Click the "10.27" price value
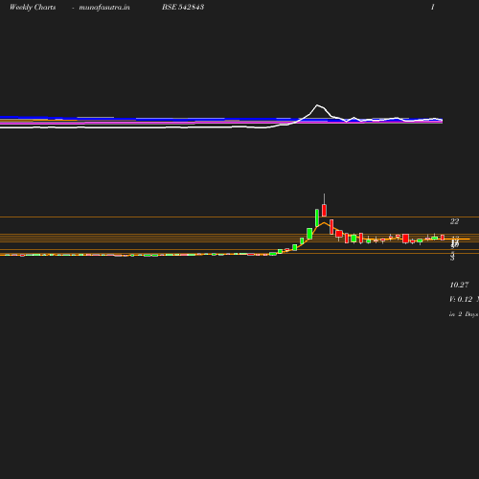The width and height of the screenshot is (479, 479). [x=459, y=285]
